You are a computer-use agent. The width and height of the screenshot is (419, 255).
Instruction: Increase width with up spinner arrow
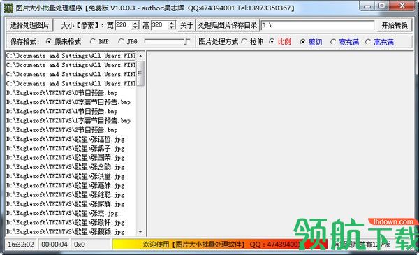(x=135, y=23)
